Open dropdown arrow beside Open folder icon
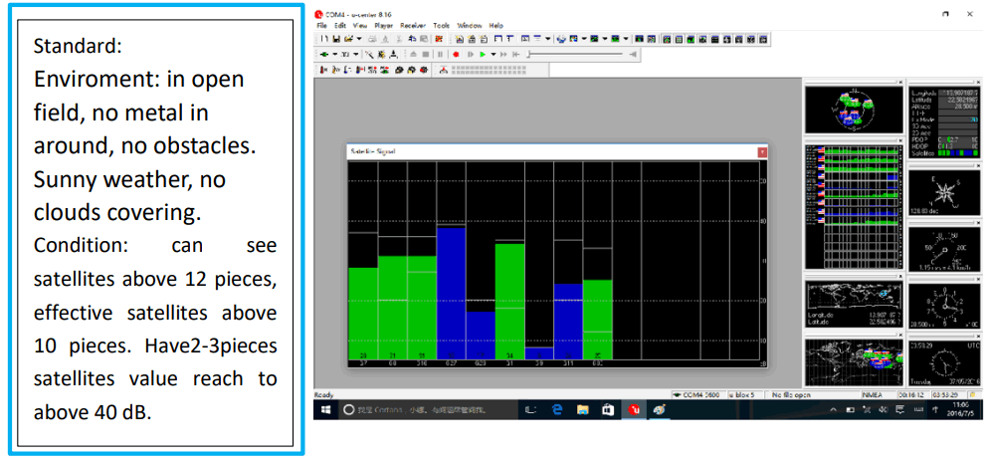 359,39
